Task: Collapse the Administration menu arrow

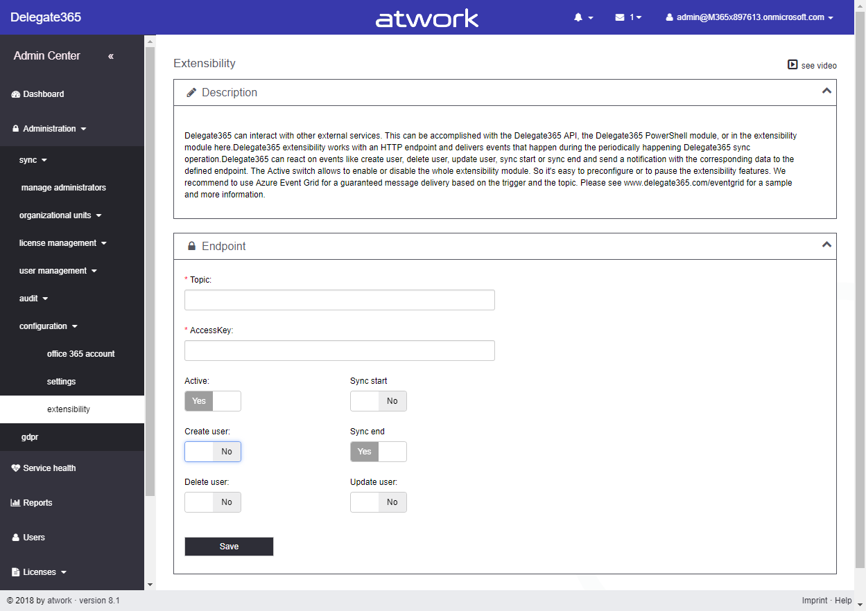Action: tap(83, 130)
